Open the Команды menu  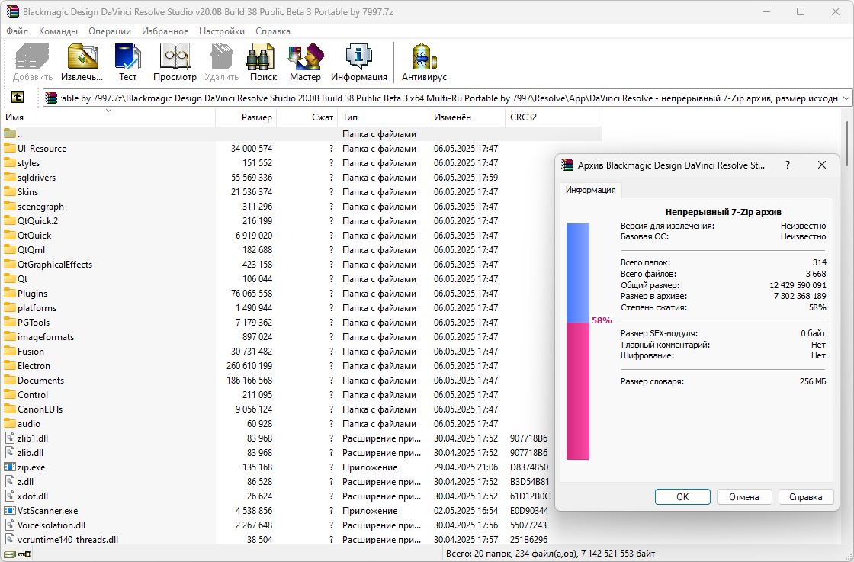click(x=58, y=31)
